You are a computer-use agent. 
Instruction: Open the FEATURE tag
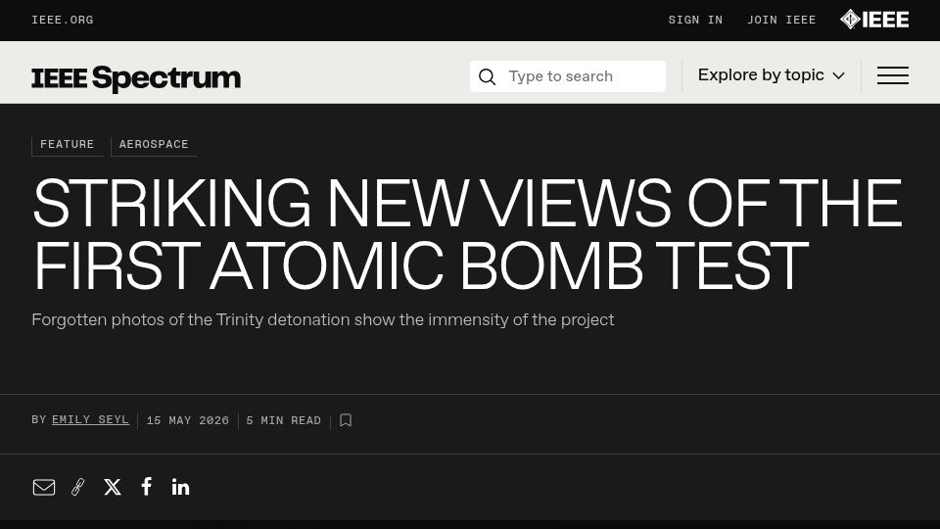click(x=68, y=145)
